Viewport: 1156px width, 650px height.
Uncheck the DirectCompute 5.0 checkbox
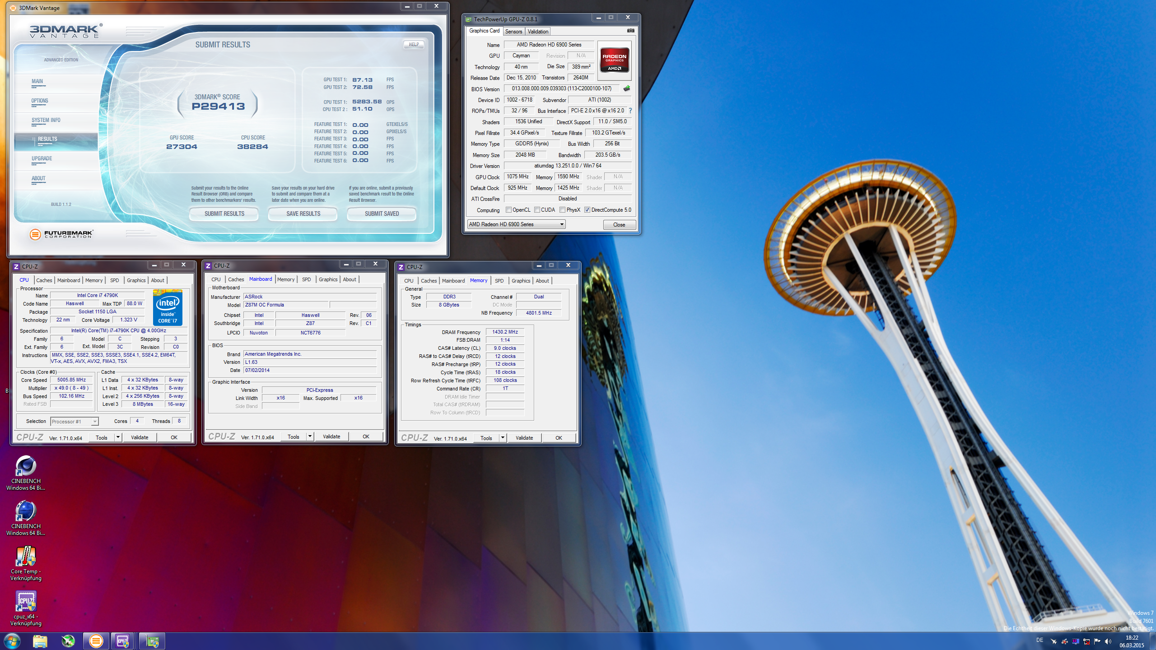pos(587,210)
